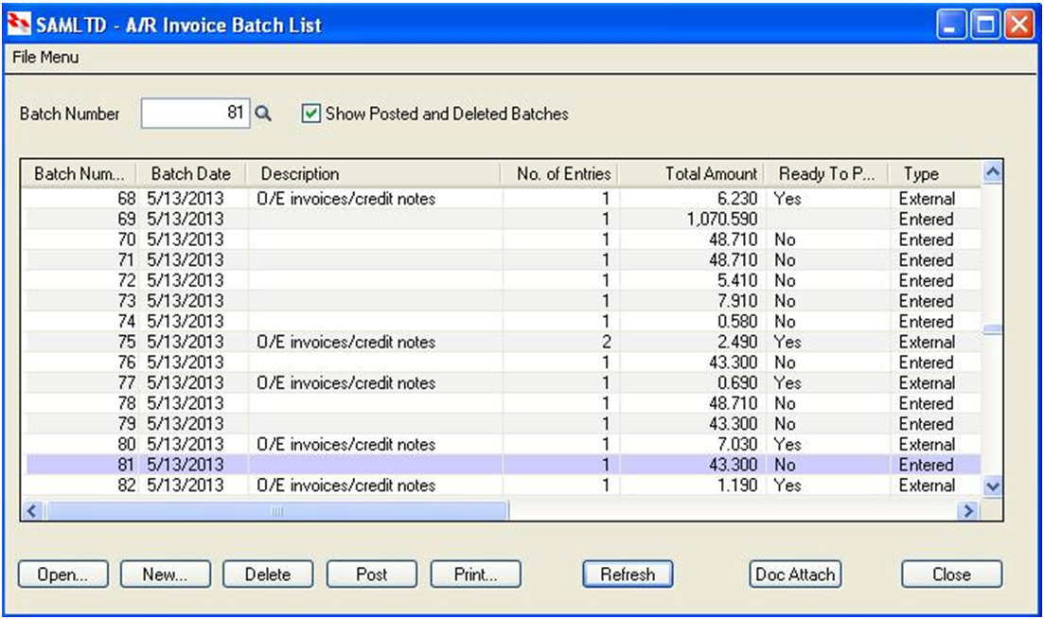Viewport: 1044px width, 619px height.
Task: Click total amount 2.490 in batch 75
Action: coord(737,342)
